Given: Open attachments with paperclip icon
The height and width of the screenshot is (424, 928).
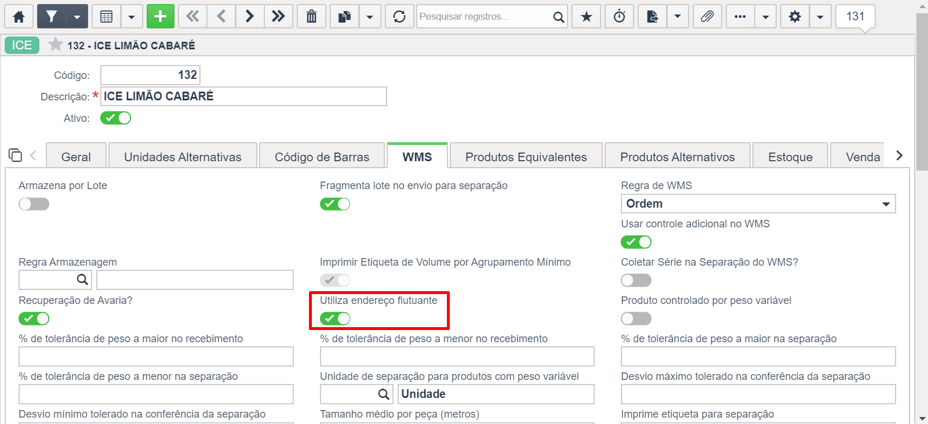Looking at the screenshot, I should click(x=707, y=16).
